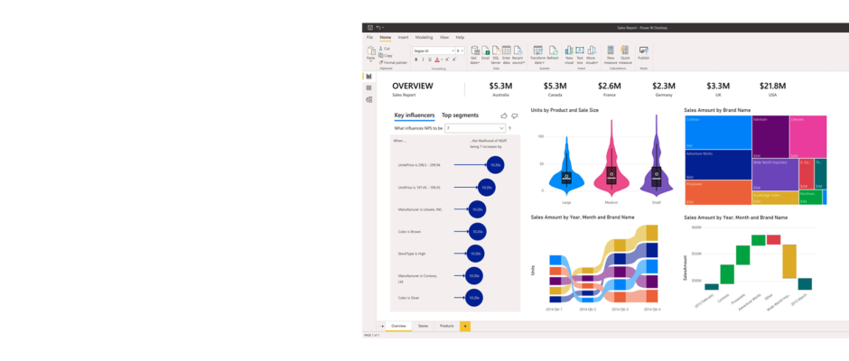Viewport: 849px width, 361px height.
Task: Click the font color button
Action: tap(437, 60)
